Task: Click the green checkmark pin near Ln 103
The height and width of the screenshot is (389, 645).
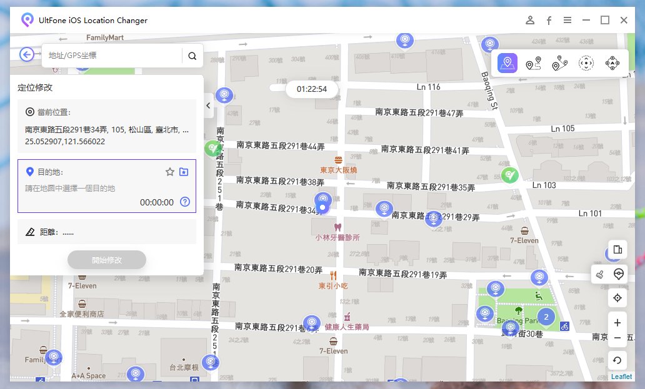Action: coord(509,175)
